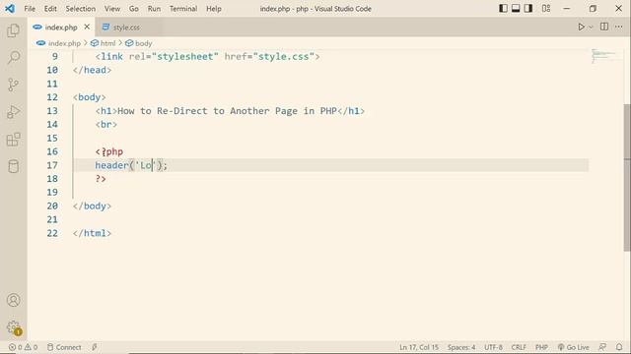Start Go Live server
The image size is (631, 354).
tap(574, 347)
